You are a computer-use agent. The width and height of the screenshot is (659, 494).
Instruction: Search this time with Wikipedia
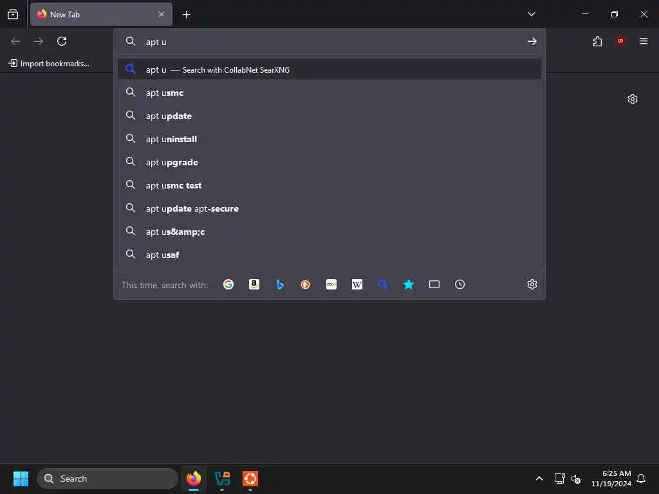(x=357, y=285)
